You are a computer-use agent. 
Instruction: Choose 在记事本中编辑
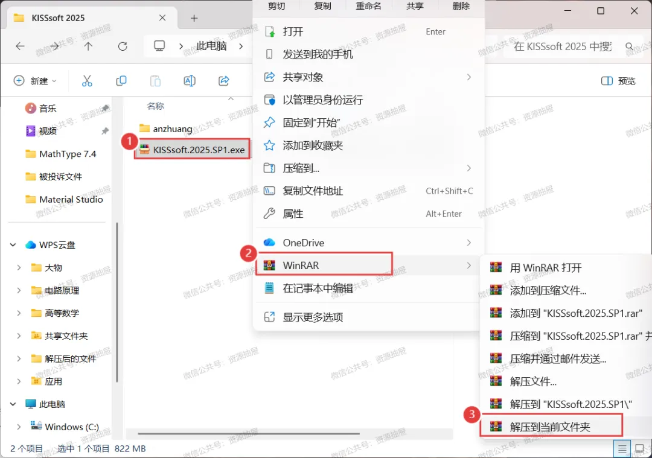(x=368, y=288)
